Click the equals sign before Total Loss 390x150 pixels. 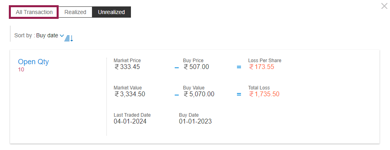239,94
